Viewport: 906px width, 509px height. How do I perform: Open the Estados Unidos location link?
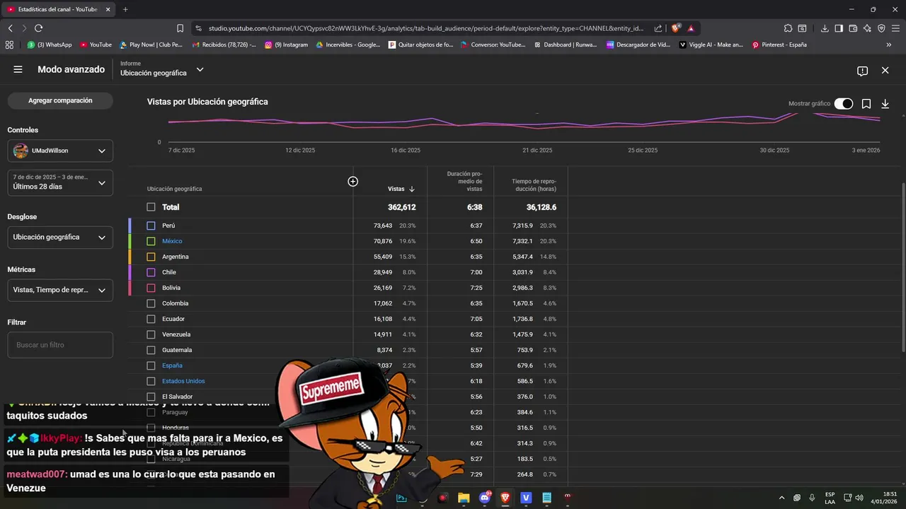183,381
